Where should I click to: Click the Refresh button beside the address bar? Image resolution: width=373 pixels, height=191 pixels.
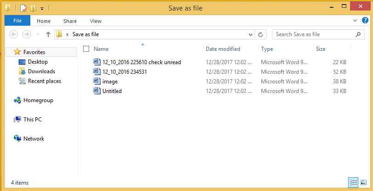(260, 34)
